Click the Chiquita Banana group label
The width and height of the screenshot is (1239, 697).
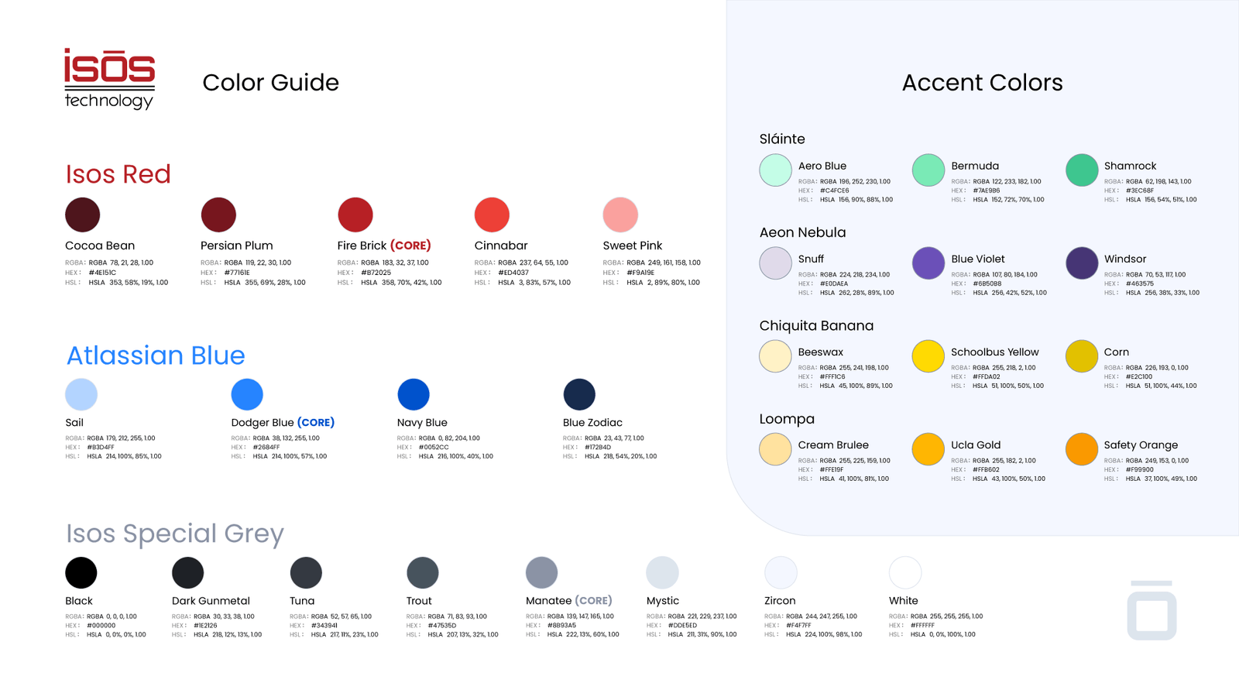(816, 326)
